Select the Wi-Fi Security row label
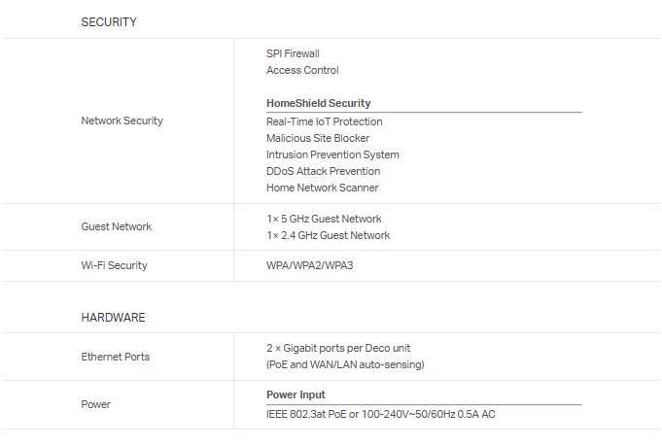The height and width of the screenshot is (446, 662). coord(114,265)
